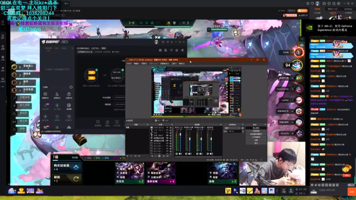This screenshot has width=356, height=200.
Task: Open second tool icon in companion toolbox
Action: [x=57, y=95]
